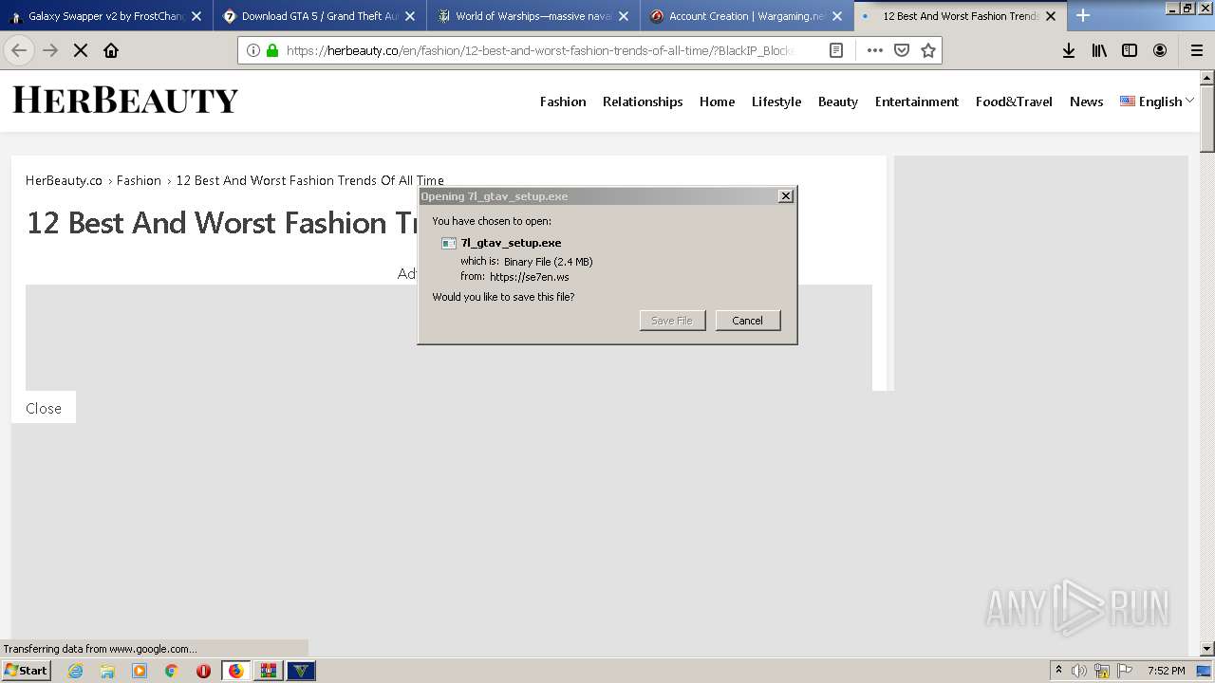Click the Fashion breadcrumb link
1215x683 pixels.
tap(139, 180)
